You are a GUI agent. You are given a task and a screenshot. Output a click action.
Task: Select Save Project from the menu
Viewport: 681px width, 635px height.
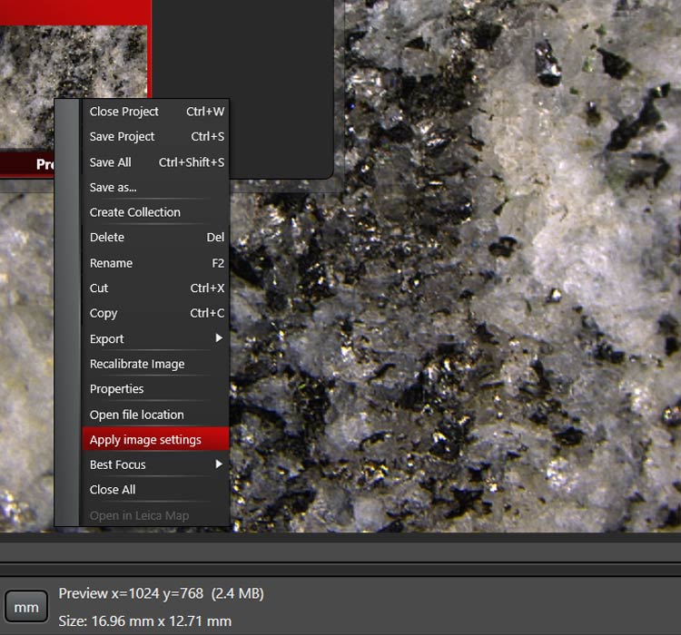(x=123, y=137)
